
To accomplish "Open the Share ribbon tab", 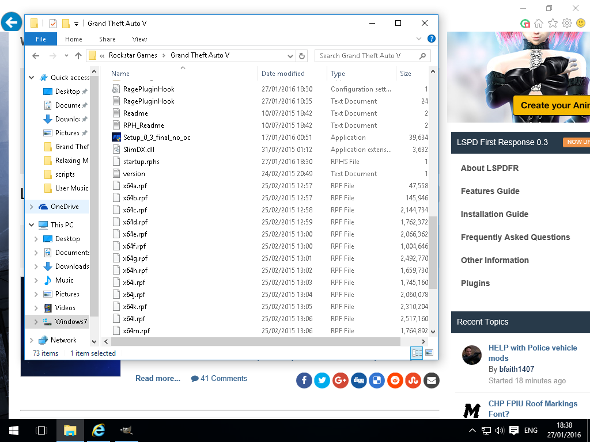I will pos(107,39).
